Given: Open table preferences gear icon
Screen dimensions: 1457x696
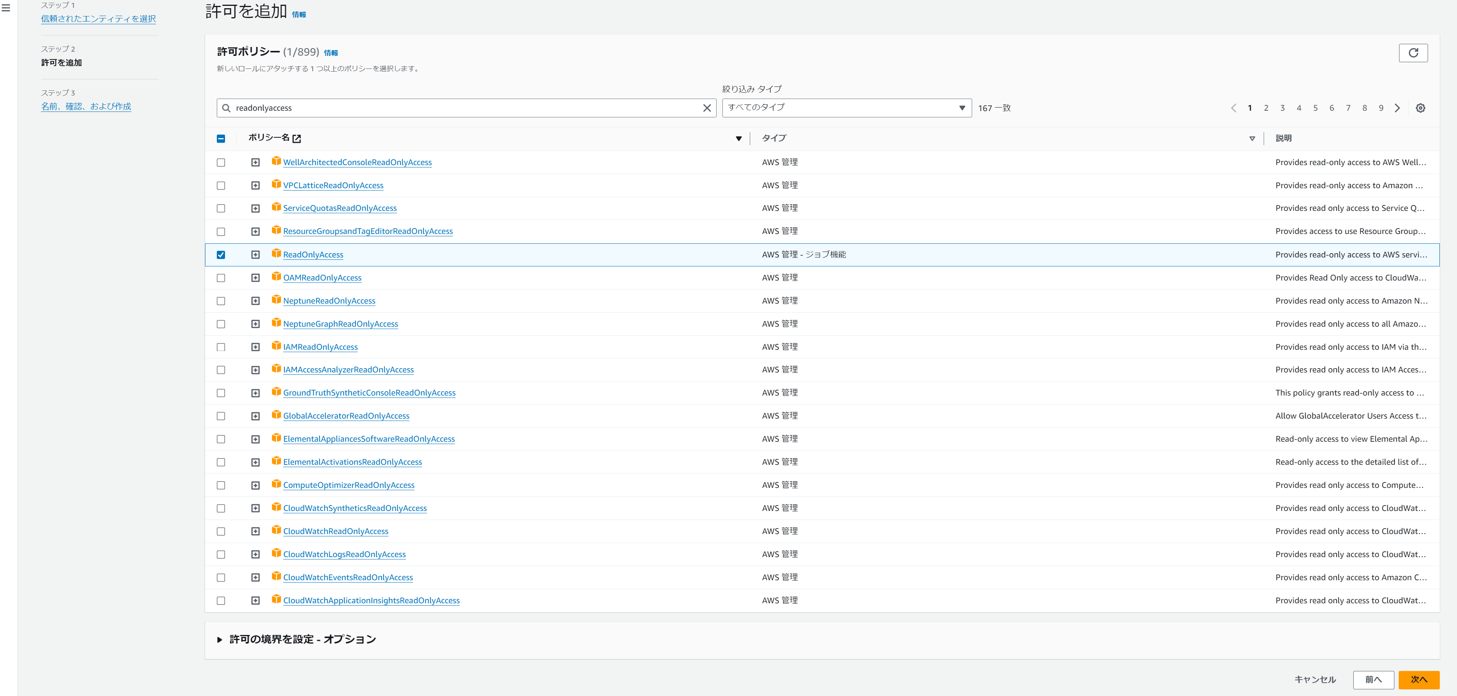Looking at the screenshot, I should pos(1420,108).
